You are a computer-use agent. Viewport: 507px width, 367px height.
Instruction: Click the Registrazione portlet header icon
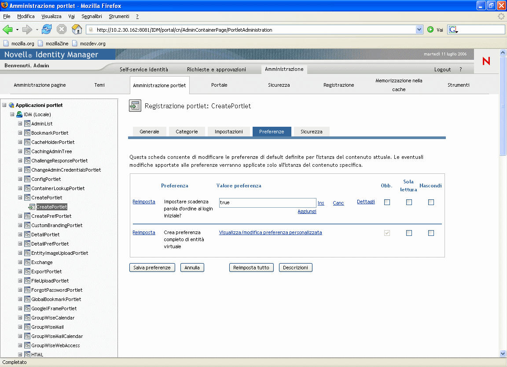(x=135, y=106)
